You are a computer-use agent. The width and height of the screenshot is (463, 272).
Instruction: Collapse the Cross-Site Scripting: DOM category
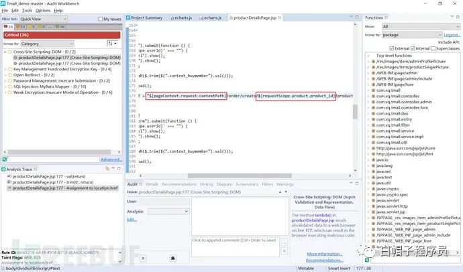tap(5, 52)
